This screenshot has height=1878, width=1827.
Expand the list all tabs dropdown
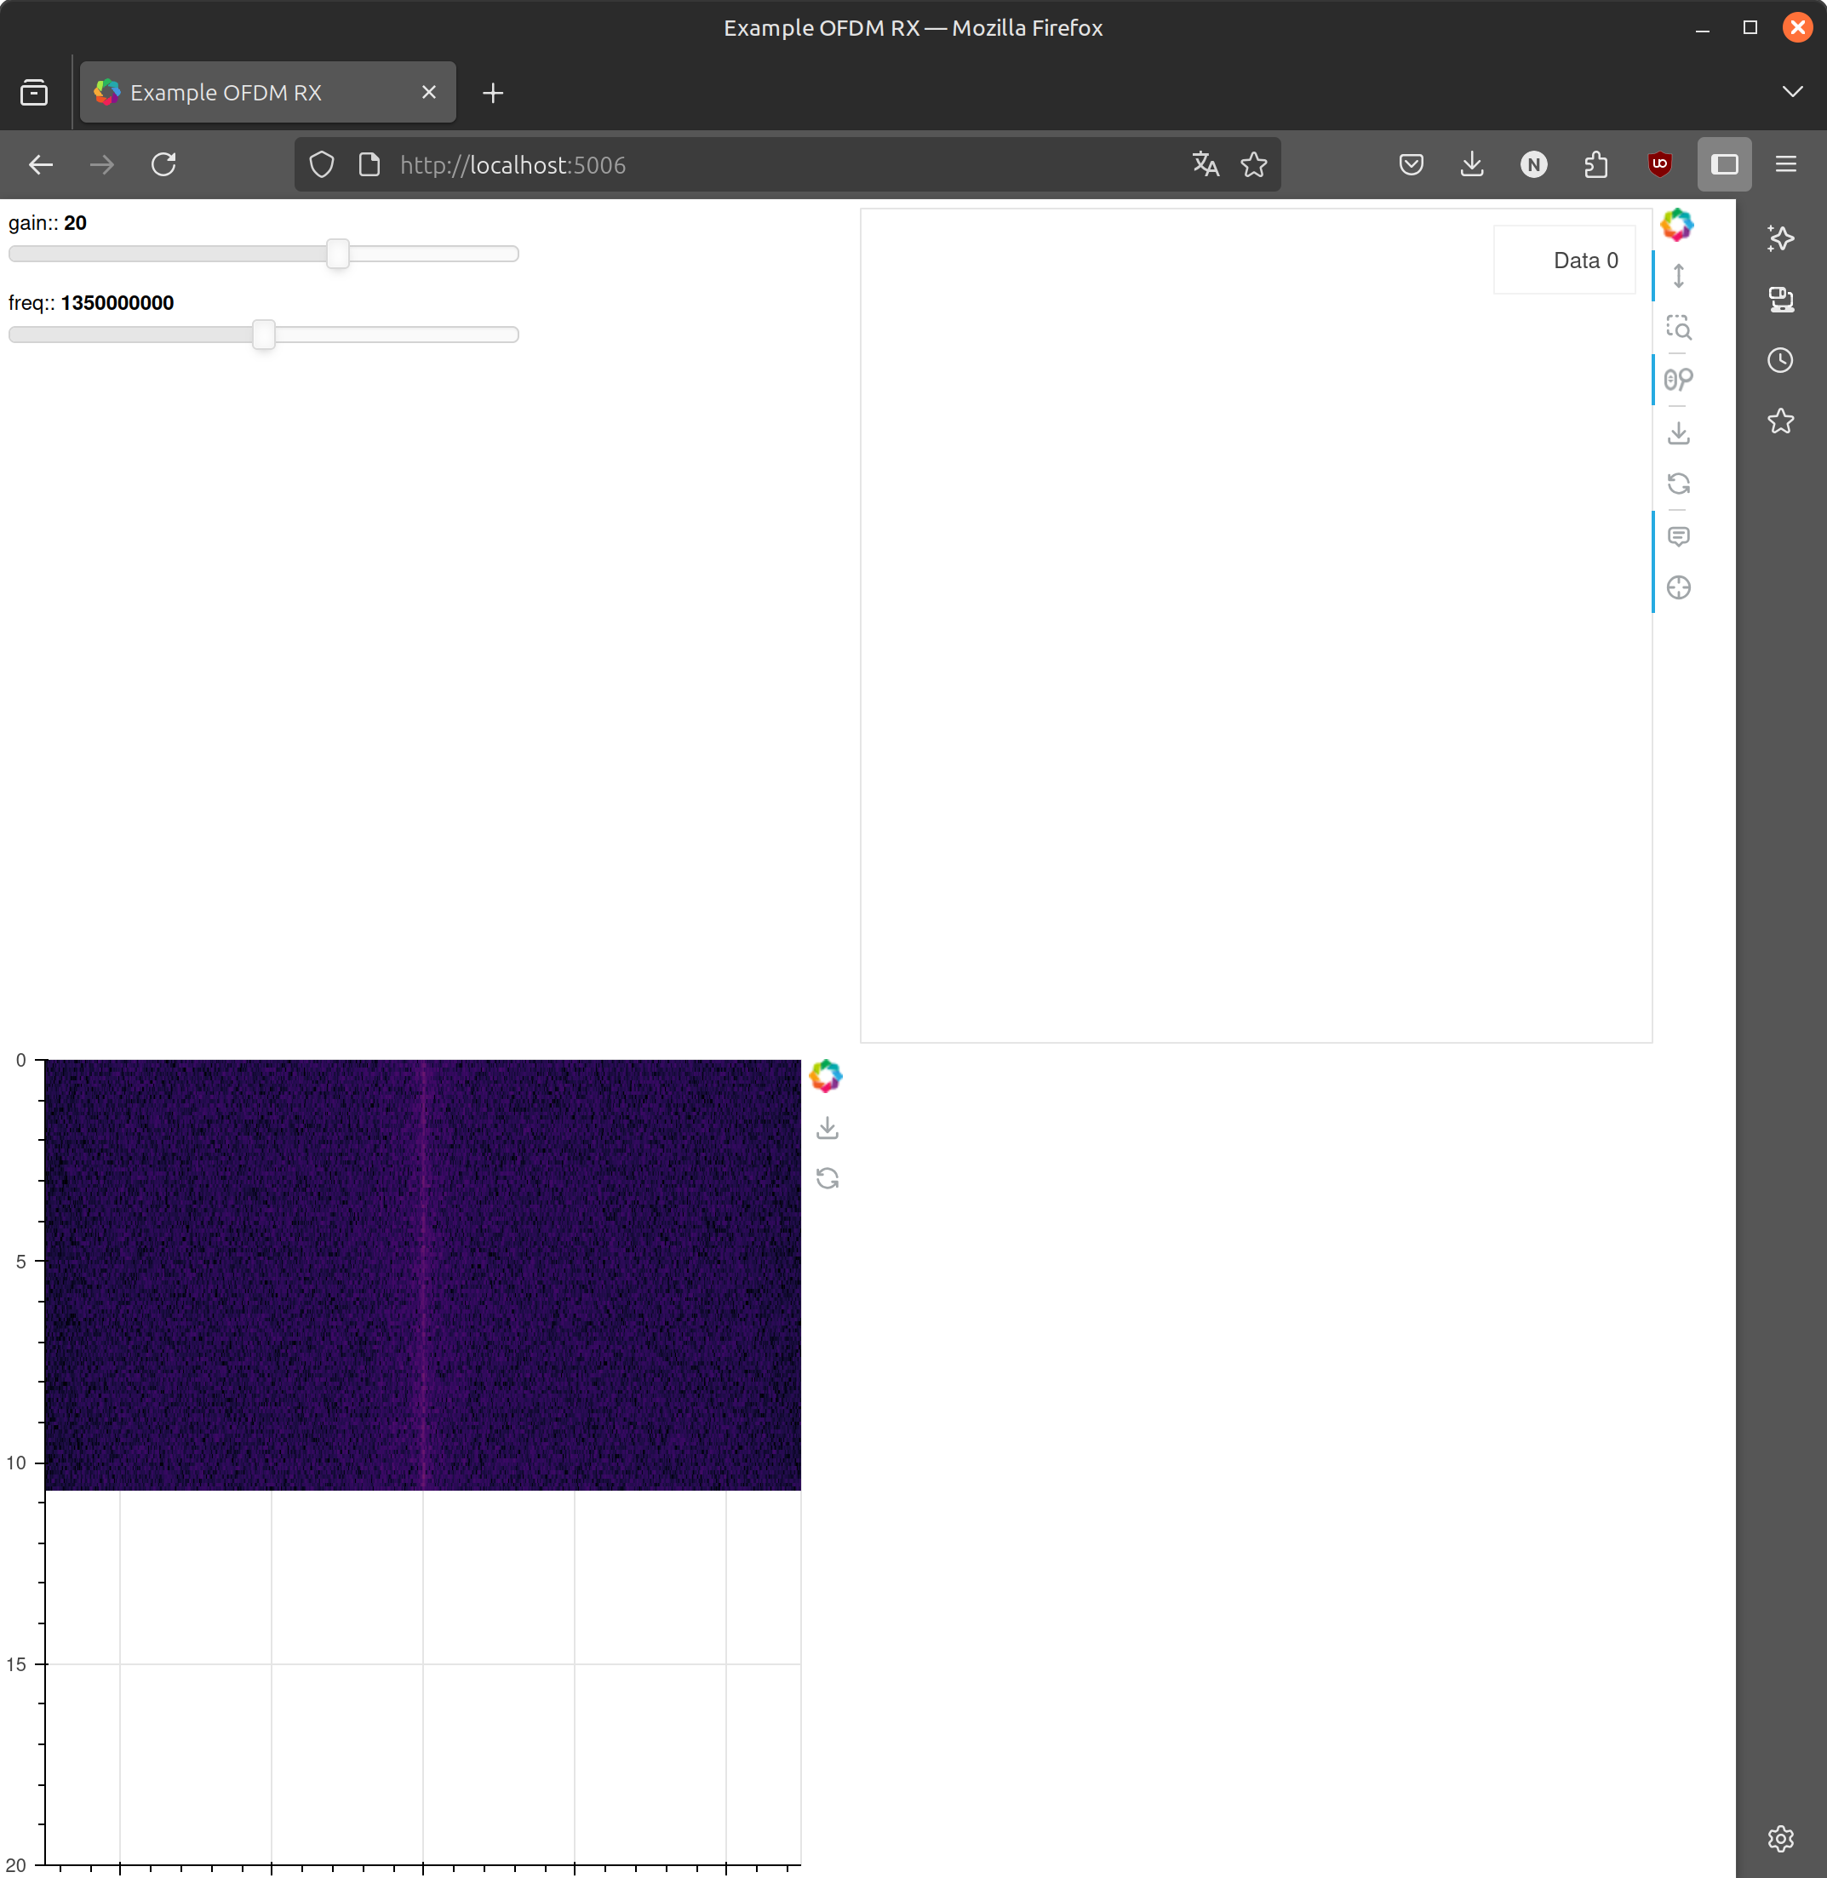coord(1791,92)
